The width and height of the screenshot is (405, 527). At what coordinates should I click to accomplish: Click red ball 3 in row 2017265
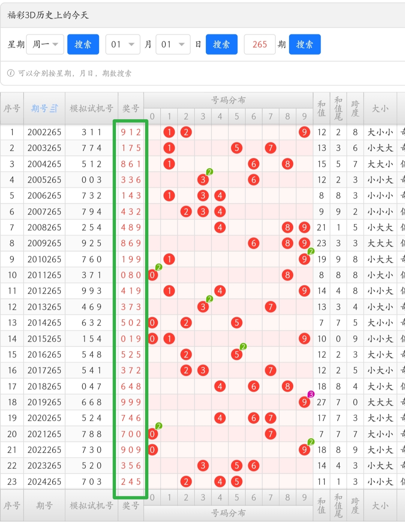[203, 370]
